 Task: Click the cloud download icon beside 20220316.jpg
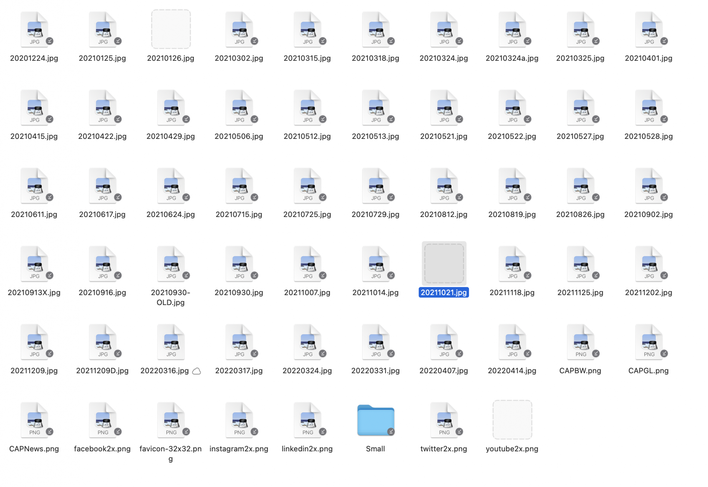(196, 371)
